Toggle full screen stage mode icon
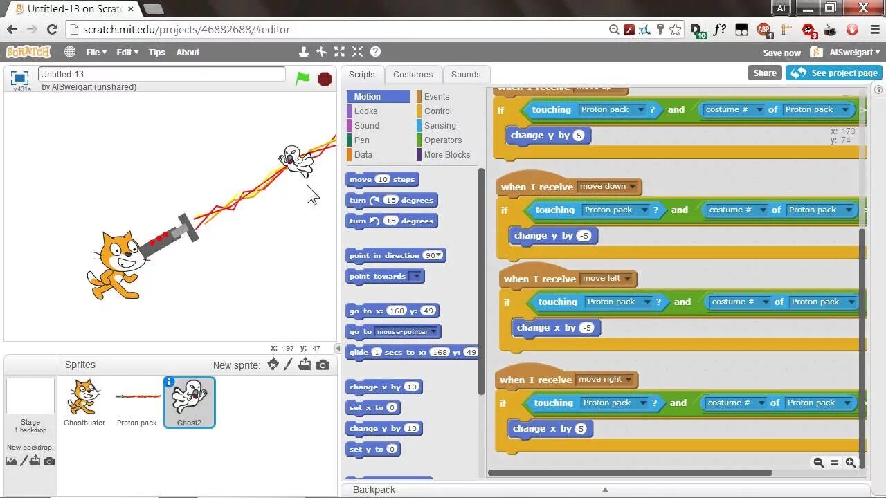Viewport: 886px width, 498px height. (19, 77)
